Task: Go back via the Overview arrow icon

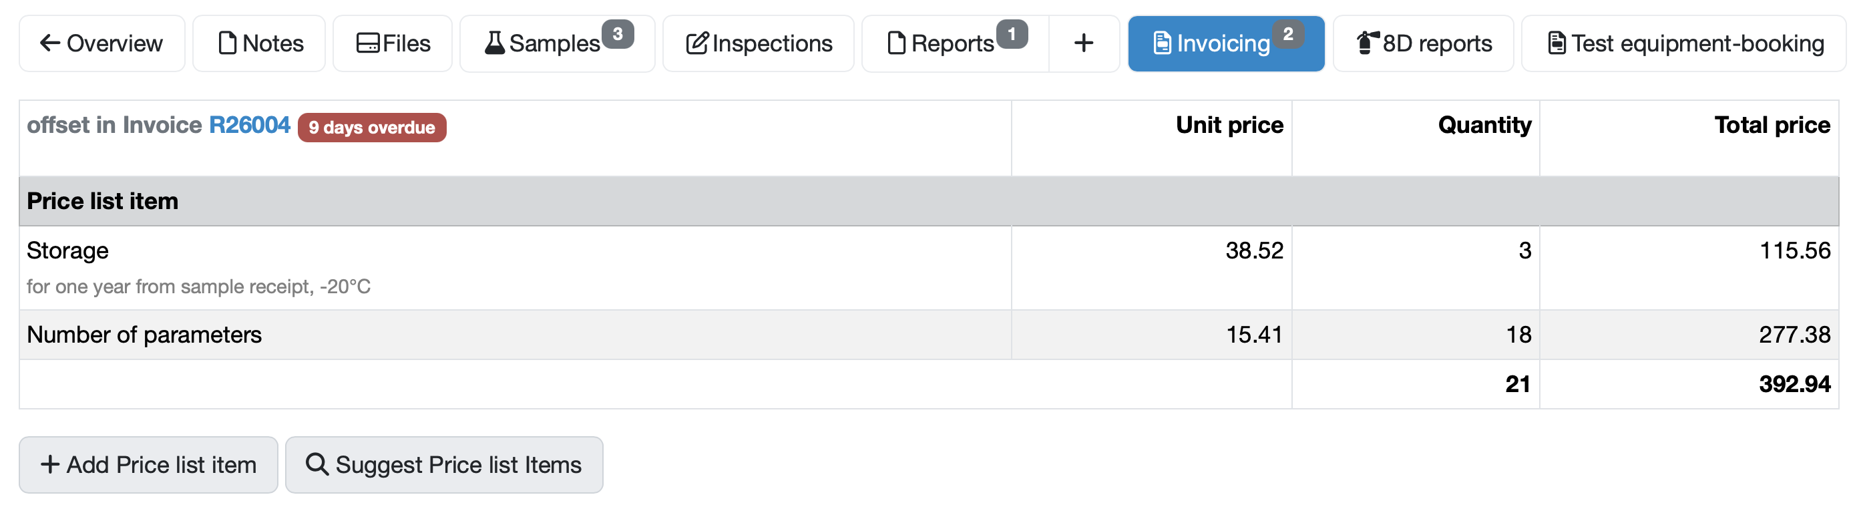Action: click(x=49, y=43)
